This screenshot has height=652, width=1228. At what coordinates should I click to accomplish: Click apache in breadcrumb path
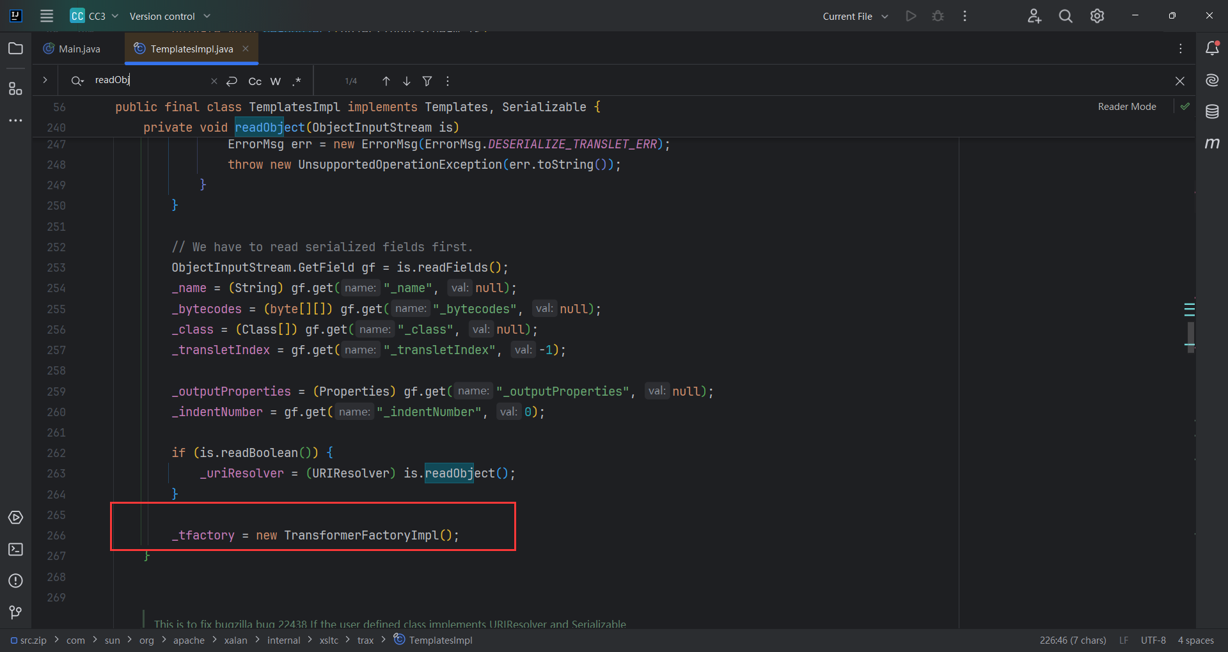click(189, 640)
